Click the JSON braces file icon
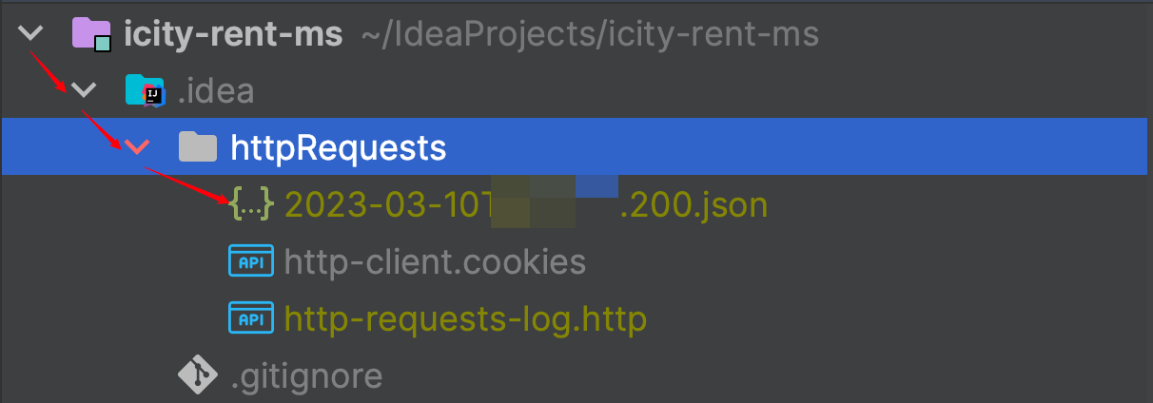Image resolution: width=1153 pixels, height=403 pixels. (x=251, y=203)
